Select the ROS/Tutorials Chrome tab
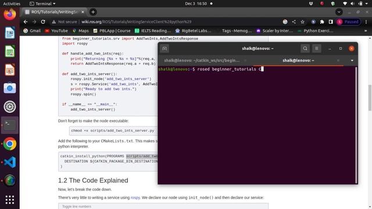The image size is (372, 209). click(x=55, y=12)
